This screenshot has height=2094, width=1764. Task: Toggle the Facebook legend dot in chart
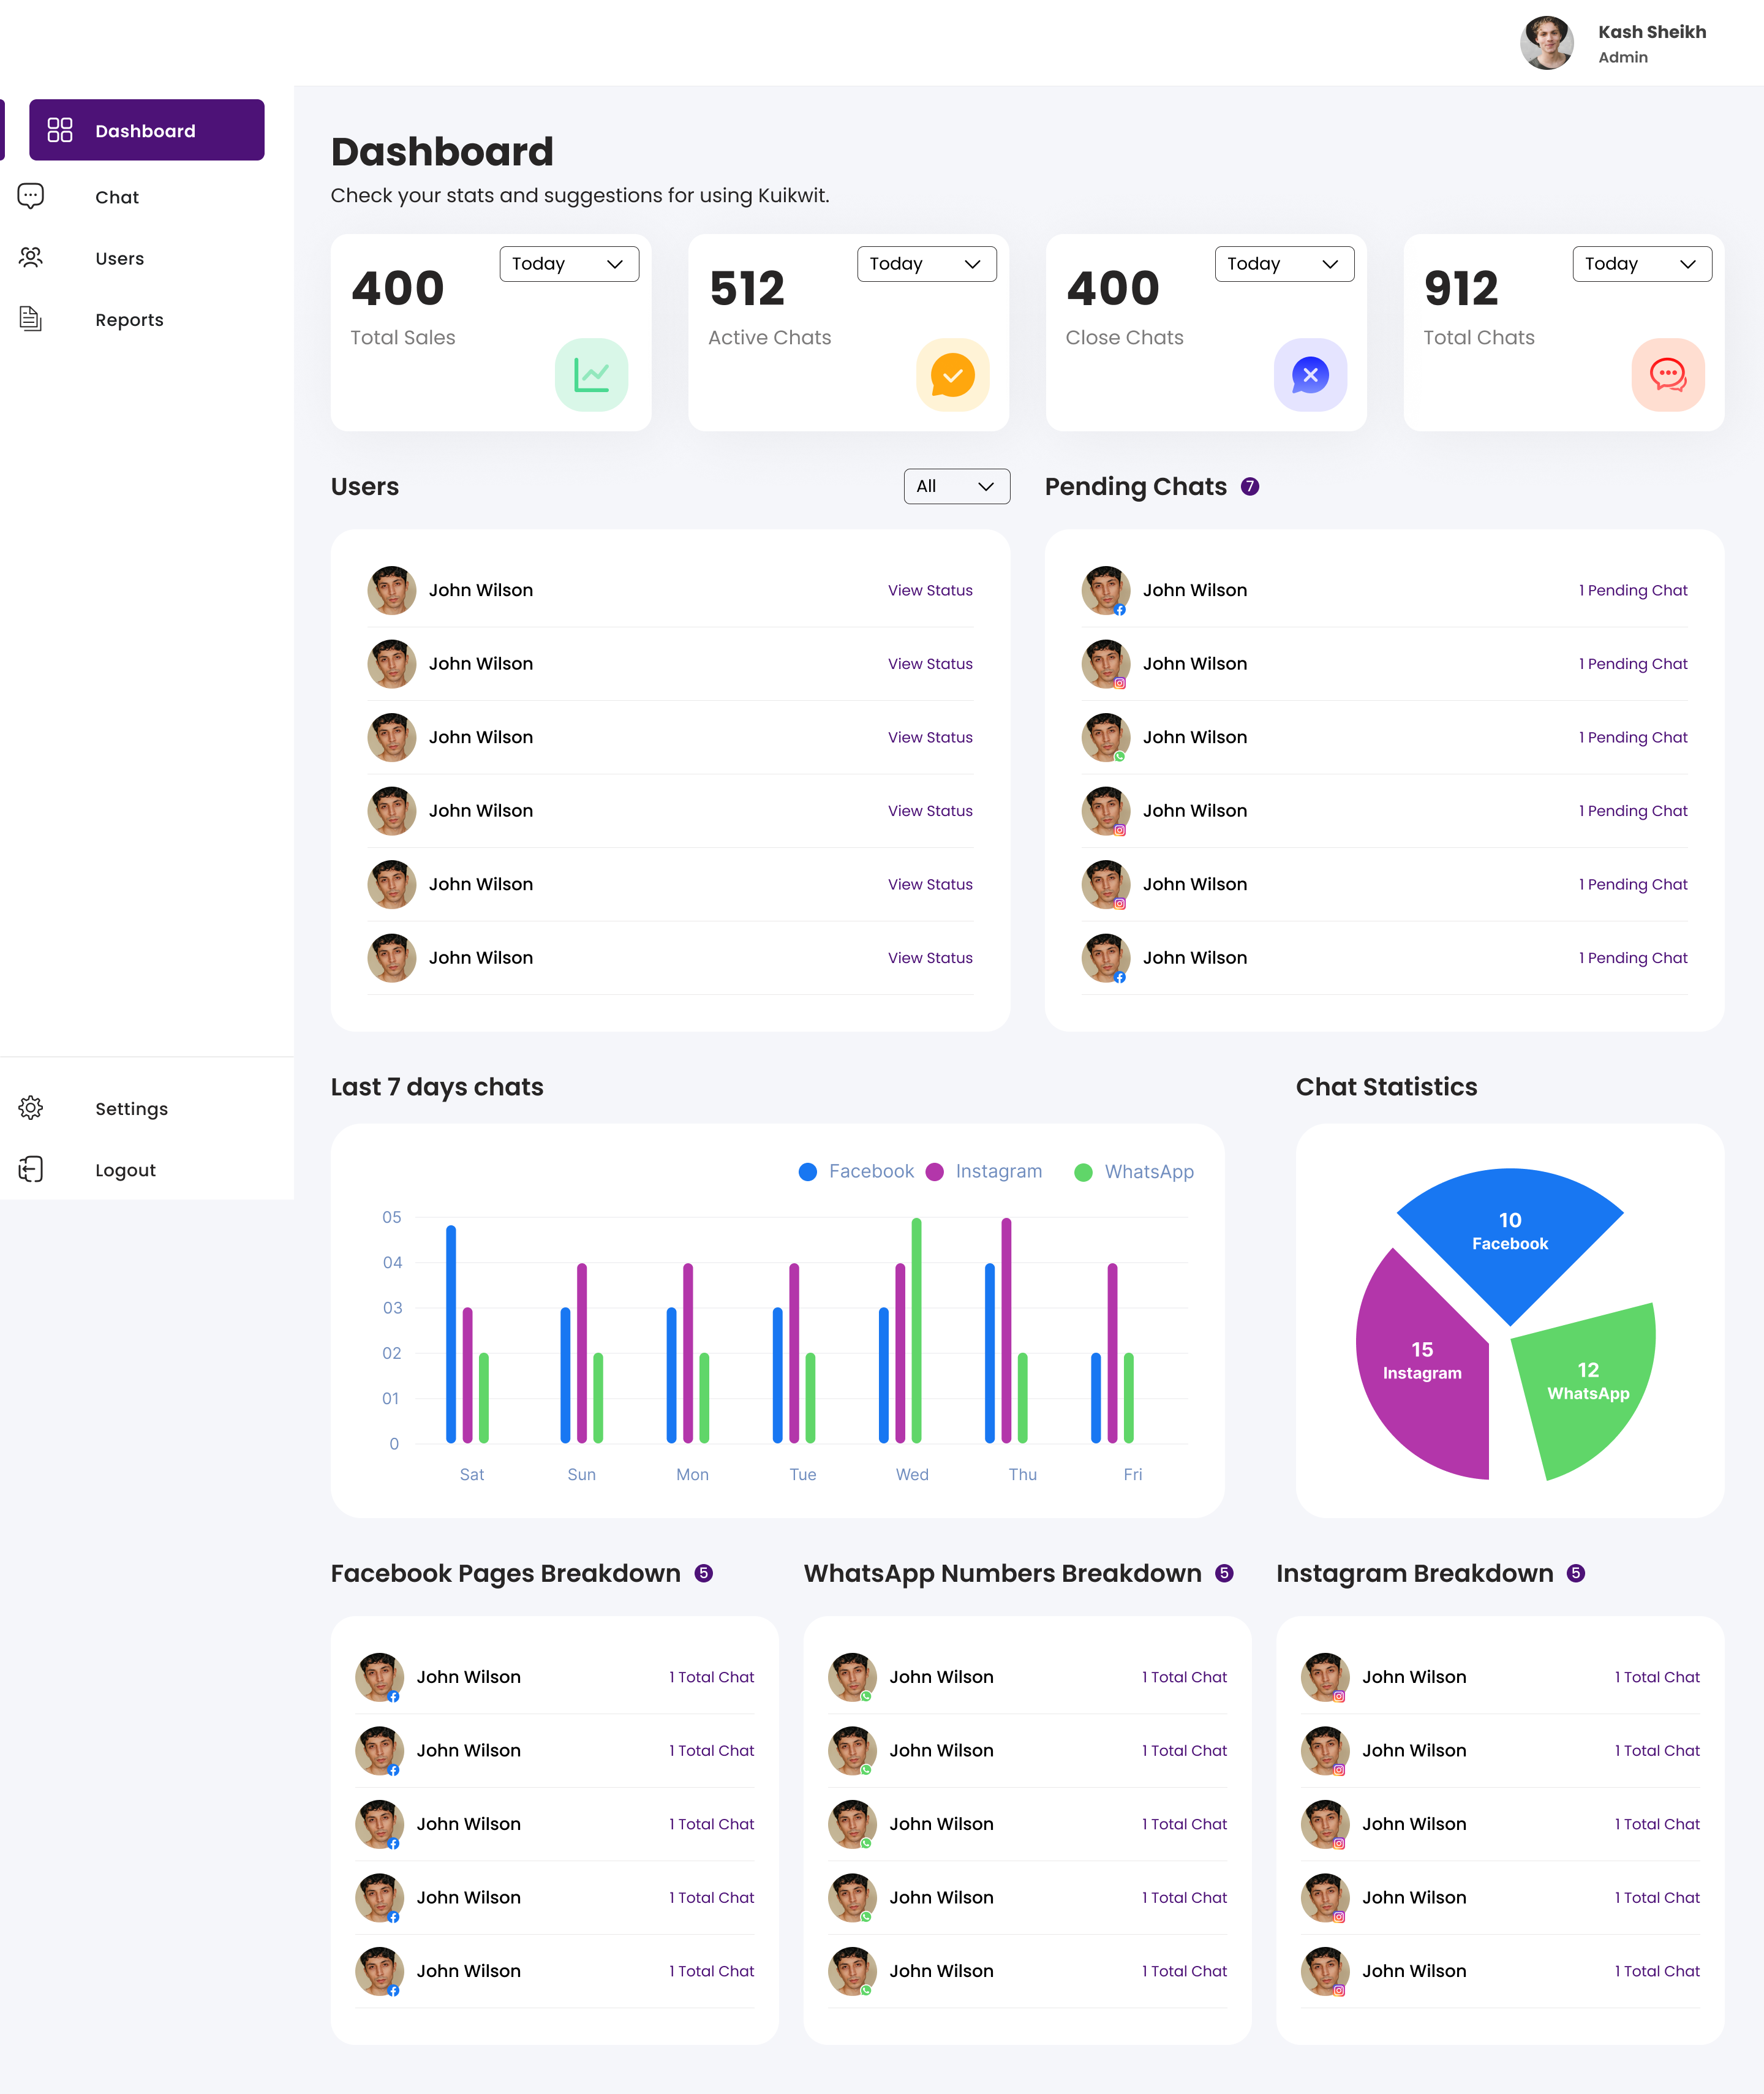pos(808,1172)
